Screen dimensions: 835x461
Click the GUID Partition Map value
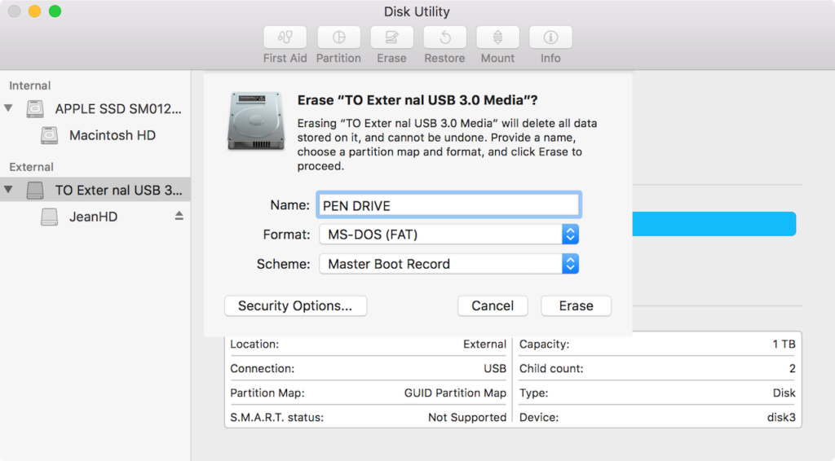pos(455,393)
